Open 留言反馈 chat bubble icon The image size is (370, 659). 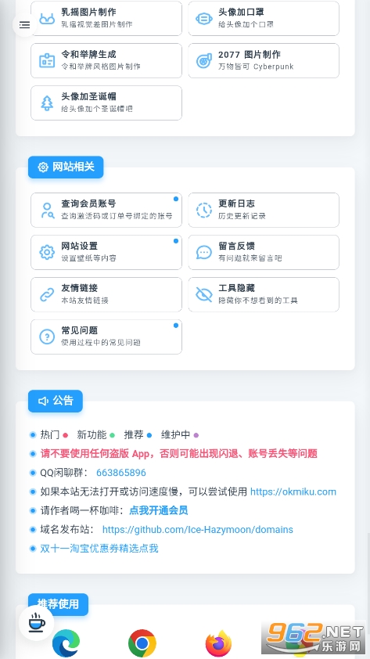tap(204, 252)
